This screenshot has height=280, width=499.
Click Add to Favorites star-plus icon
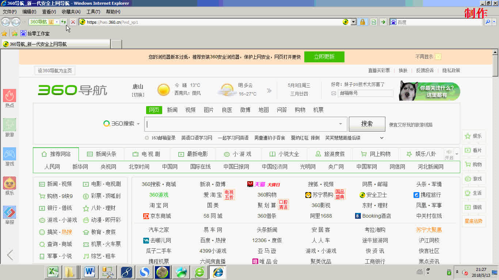(15, 34)
